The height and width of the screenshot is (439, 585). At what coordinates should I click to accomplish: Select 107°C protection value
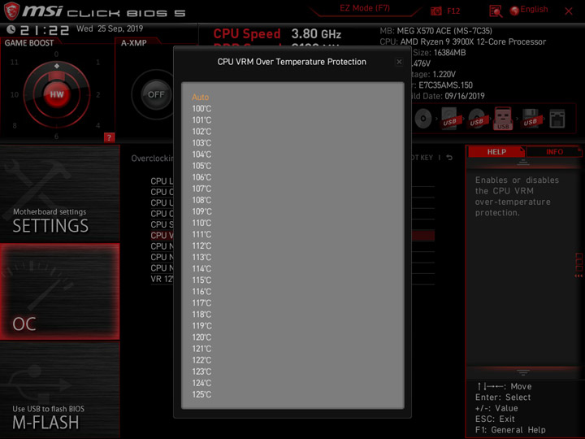click(201, 189)
